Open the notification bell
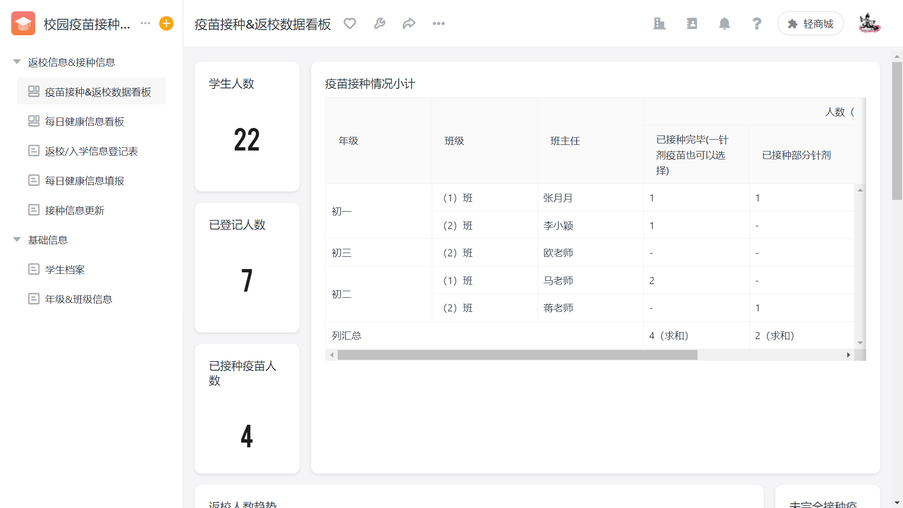This screenshot has width=903, height=508. (x=724, y=24)
